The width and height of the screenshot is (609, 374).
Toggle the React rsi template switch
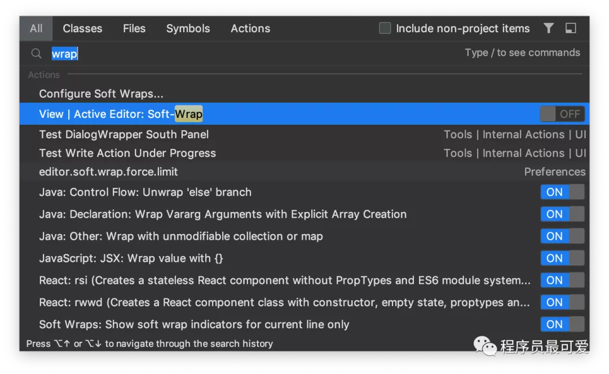(x=562, y=280)
